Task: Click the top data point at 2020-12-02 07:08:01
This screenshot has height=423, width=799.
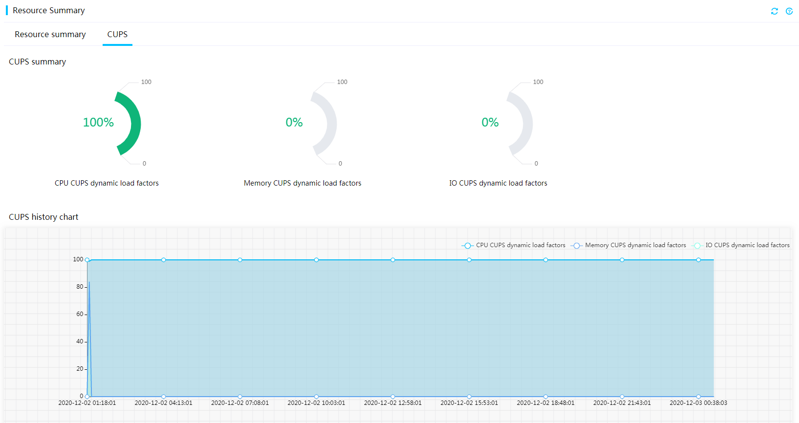Action: tap(240, 260)
